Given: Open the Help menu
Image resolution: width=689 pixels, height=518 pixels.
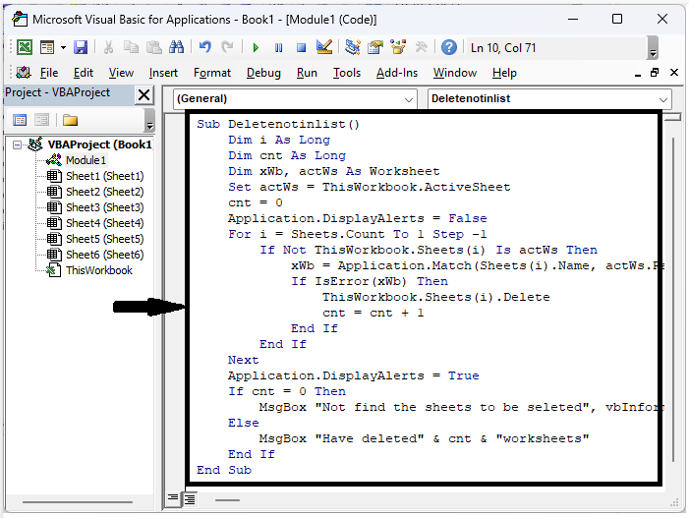Looking at the screenshot, I should coord(504,73).
